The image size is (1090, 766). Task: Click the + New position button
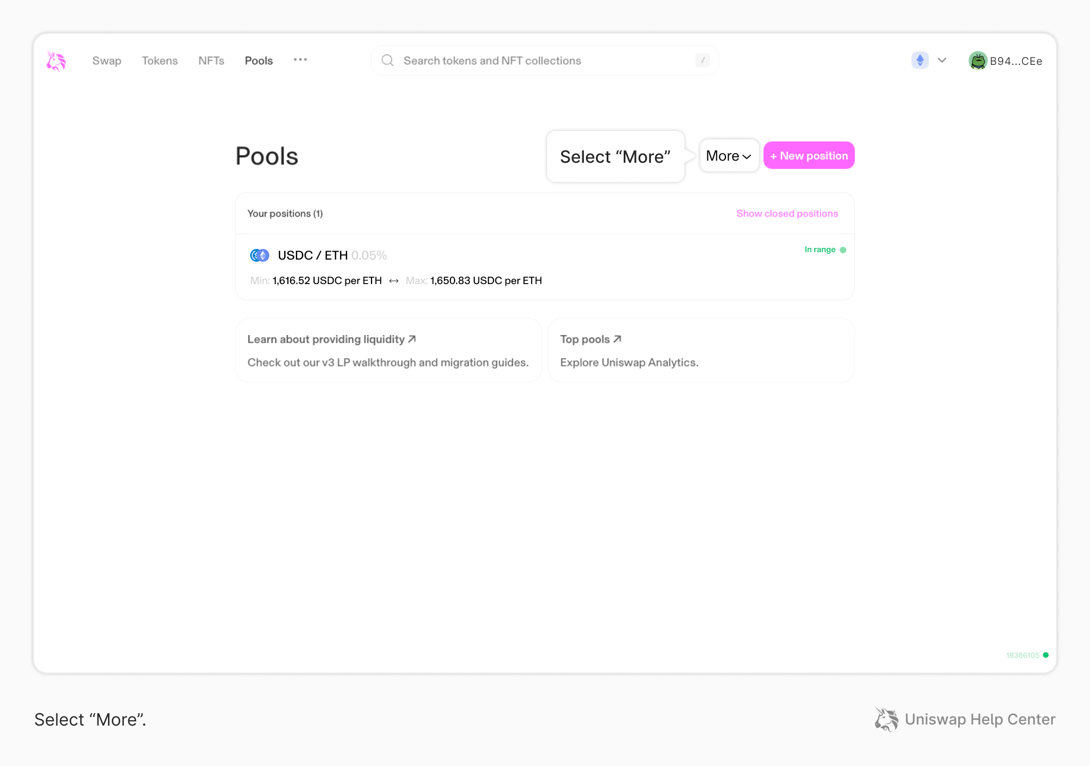[x=808, y=156]
